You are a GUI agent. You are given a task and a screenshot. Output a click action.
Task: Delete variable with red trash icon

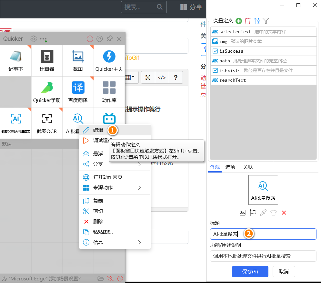tap(248, 21)
